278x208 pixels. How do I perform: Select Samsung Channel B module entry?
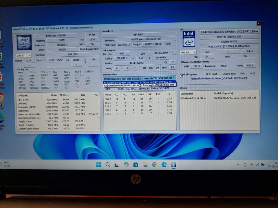[x=139, y=85]
